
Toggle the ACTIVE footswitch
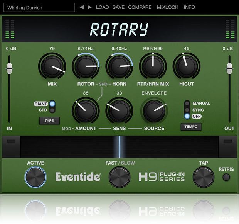35,177
